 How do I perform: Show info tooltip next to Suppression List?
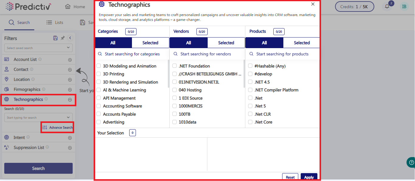48,147
